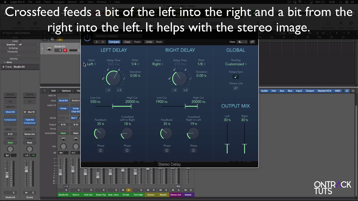The height and width of the screenshot is (201, 358).
Task: Open the mixer Edit menu dropdown
Action: pyautogui.click(x=55, y=91)
